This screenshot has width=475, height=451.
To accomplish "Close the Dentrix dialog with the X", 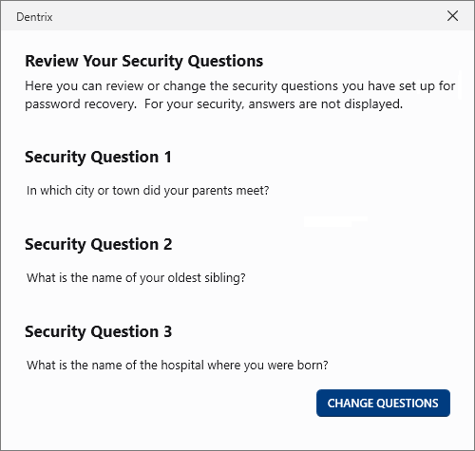I will coord(452,16).
